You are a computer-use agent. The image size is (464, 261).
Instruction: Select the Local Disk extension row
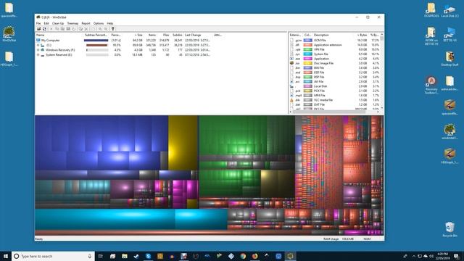point(334,86)
